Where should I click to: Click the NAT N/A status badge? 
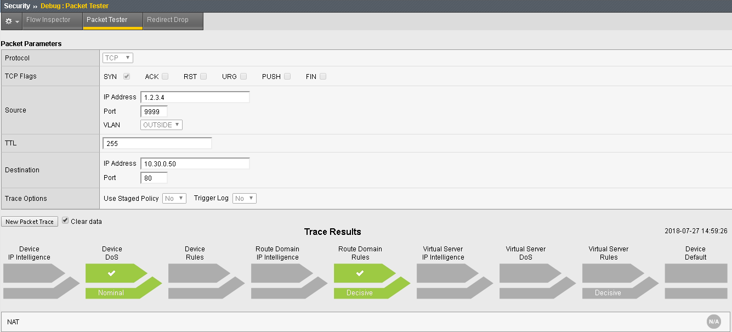[713, 322]
